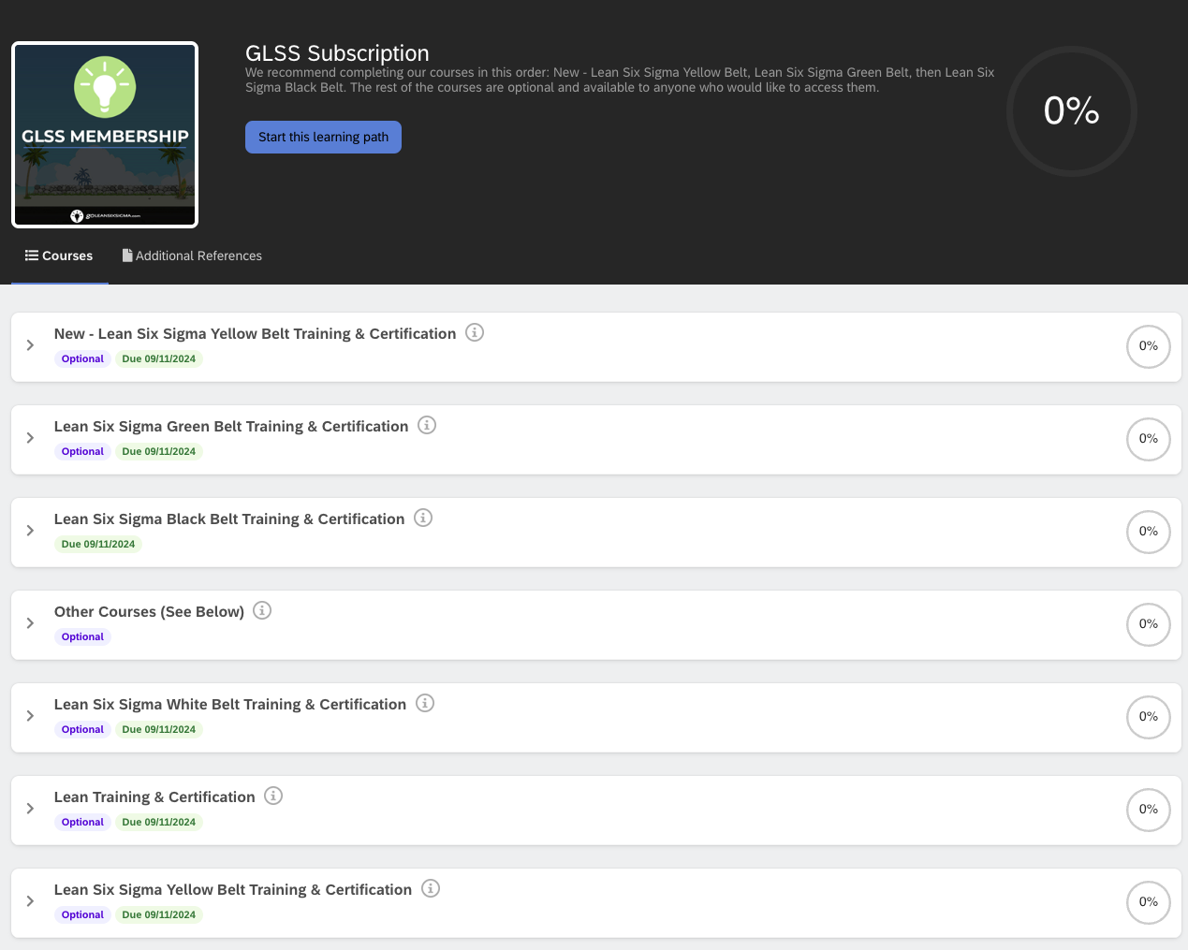Click the document icon on Additional References

(127, 256)
